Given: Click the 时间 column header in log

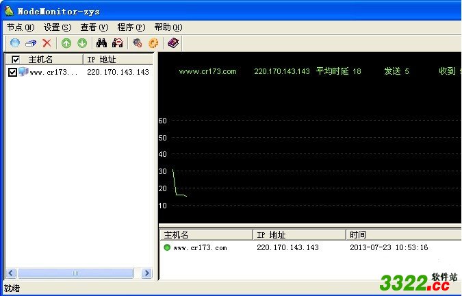Looking at the screenshot, I should click(x=404, y=235).
